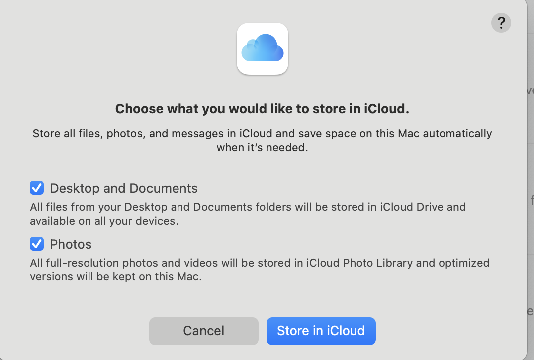
Task: Get help about iCloud storage options
Action: point(501,23)
